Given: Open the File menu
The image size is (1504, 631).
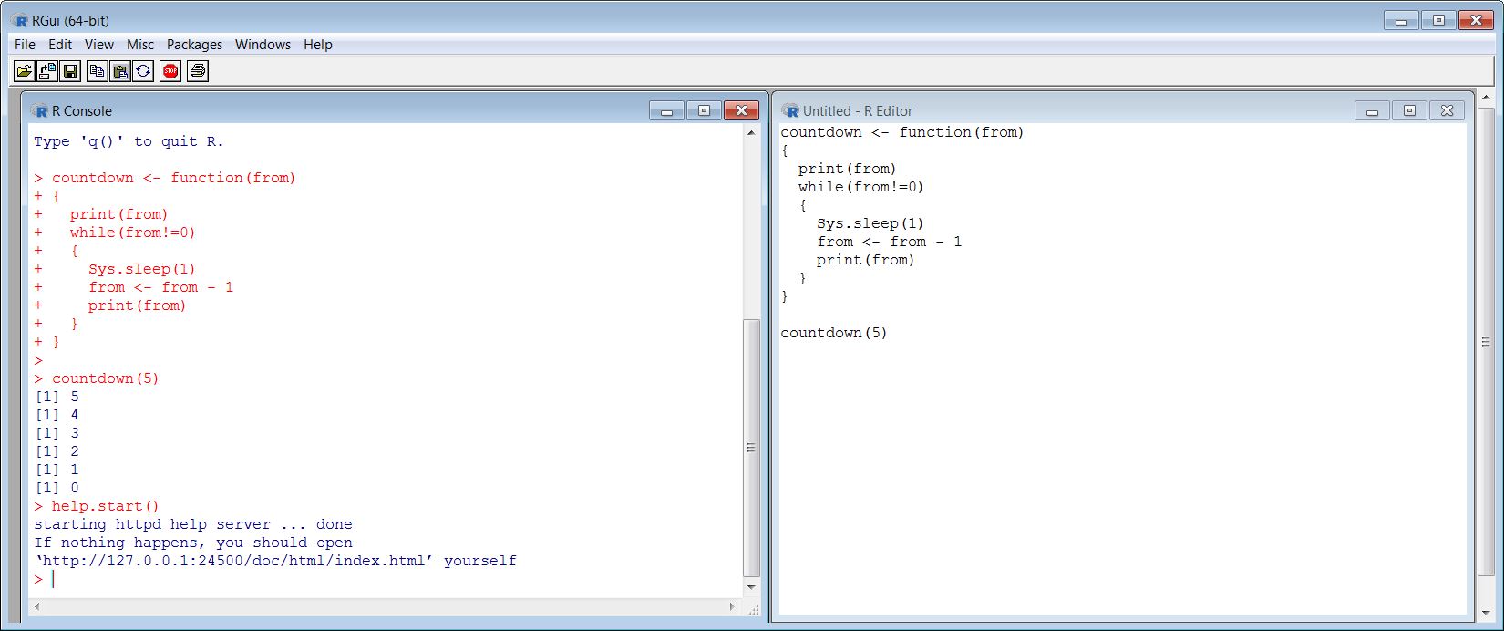Looking at the screenshot, I should point(25,45).
